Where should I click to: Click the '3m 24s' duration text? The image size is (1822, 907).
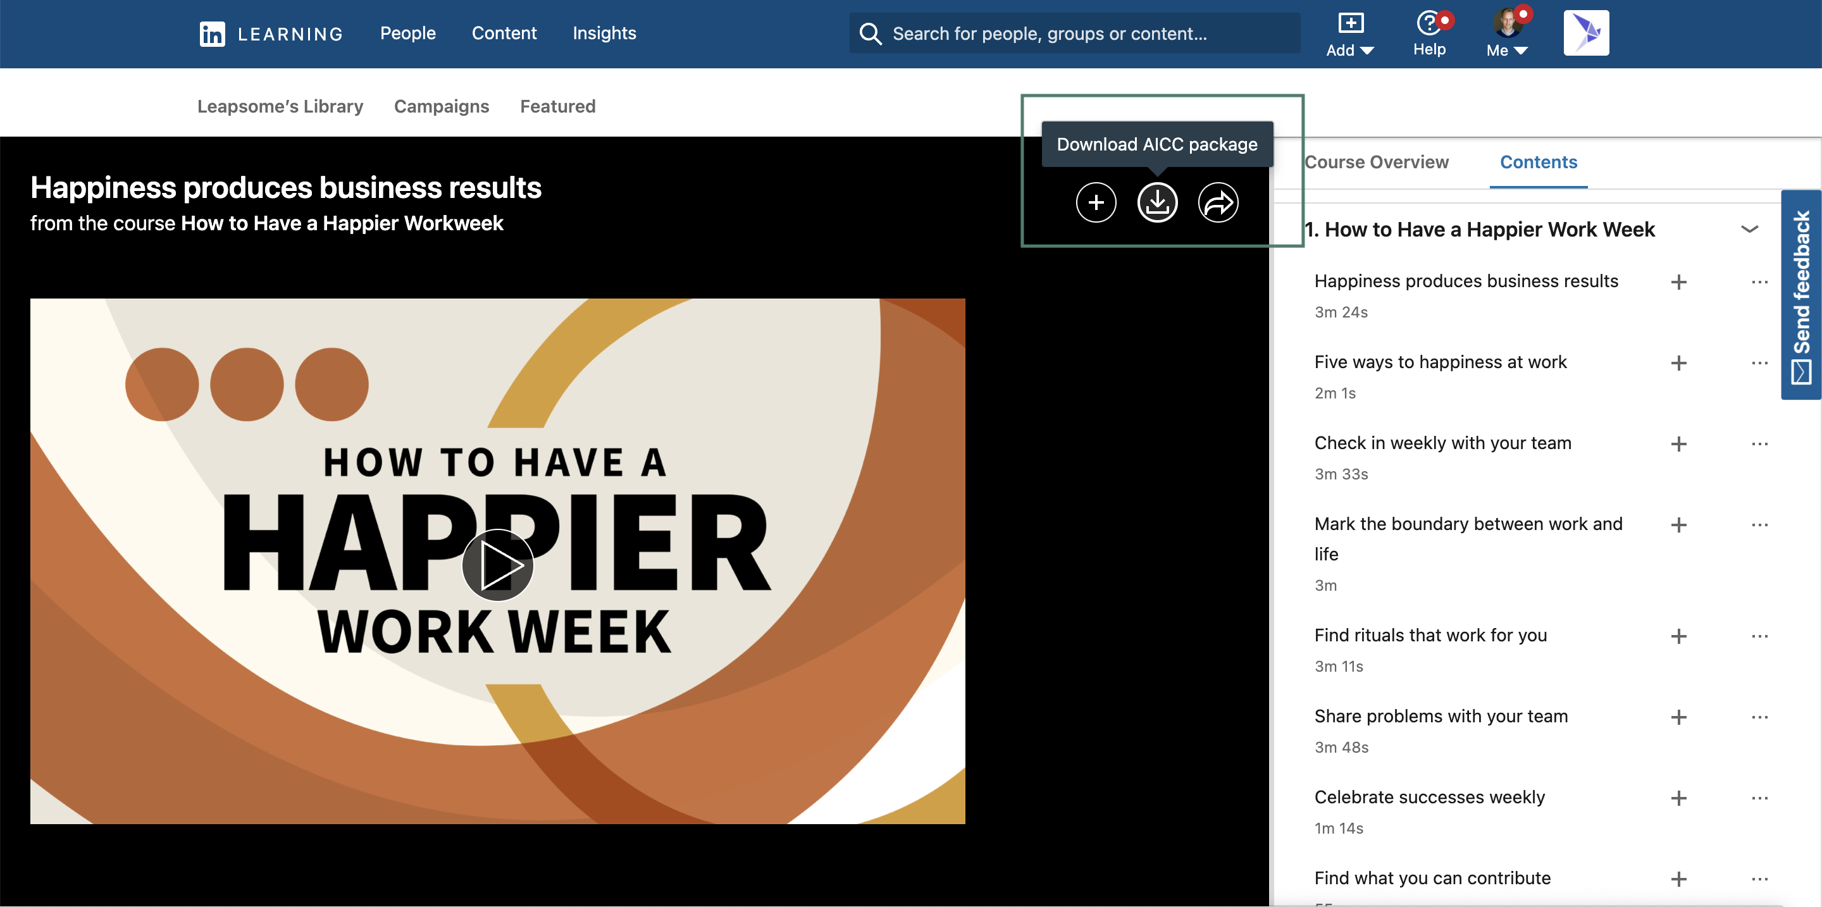1341,312
